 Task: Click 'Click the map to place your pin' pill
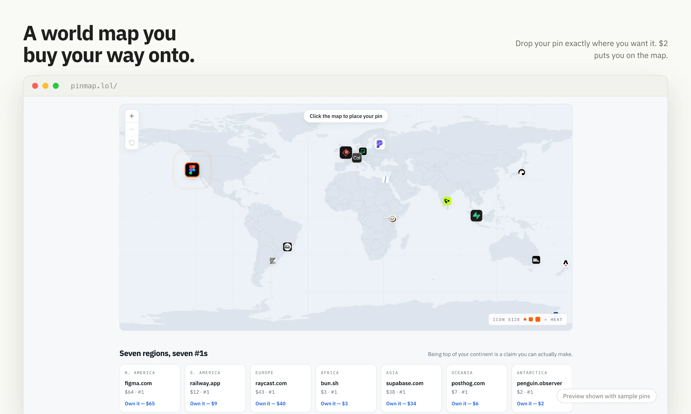tap(346, 116)
